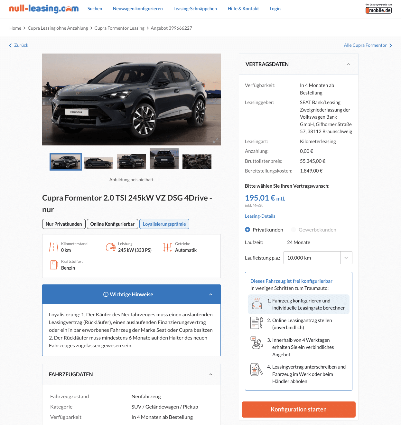Collapse the Fahrzeugdaten section

pyautogui.click(x=211, y=374)
